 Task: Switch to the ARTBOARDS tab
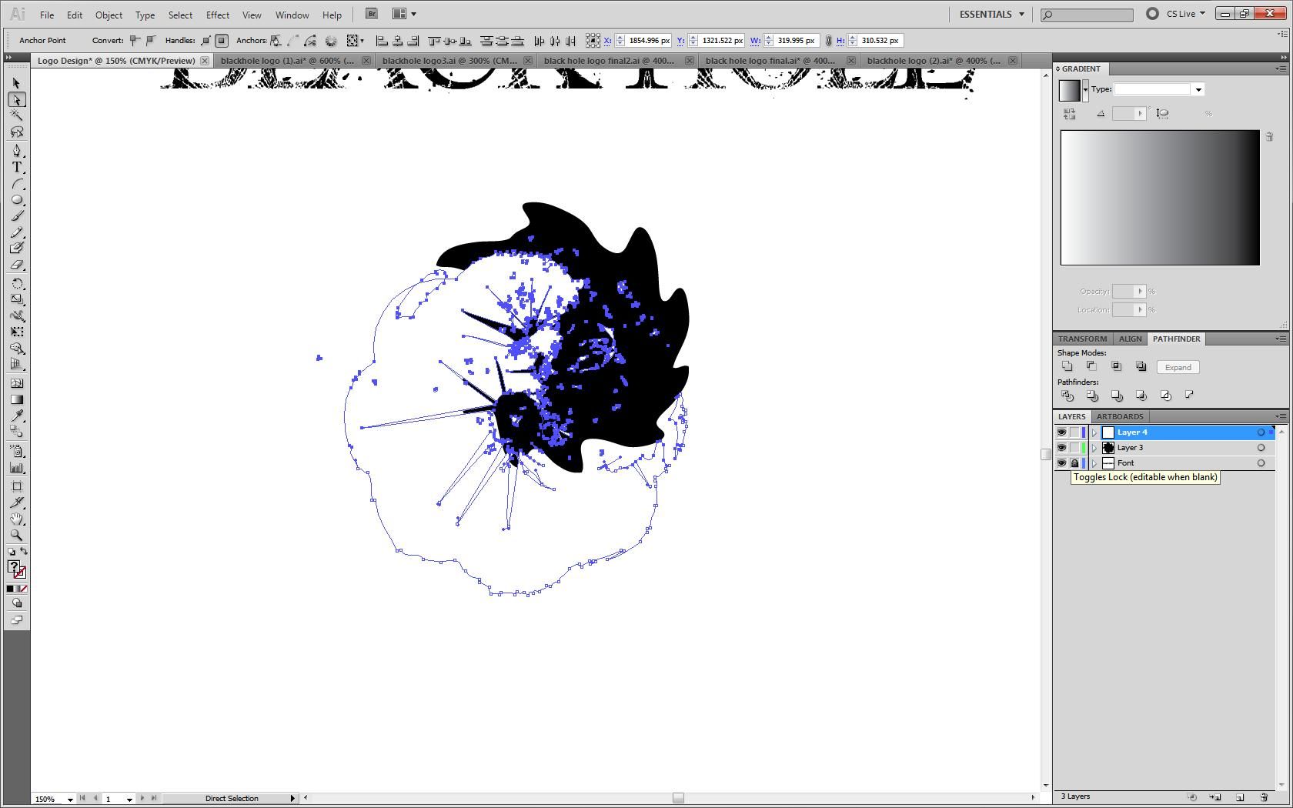tap(1120, 416)
